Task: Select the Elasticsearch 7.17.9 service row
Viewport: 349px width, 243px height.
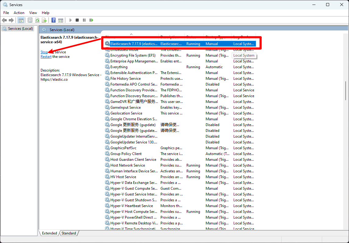Action: point(181,44)
